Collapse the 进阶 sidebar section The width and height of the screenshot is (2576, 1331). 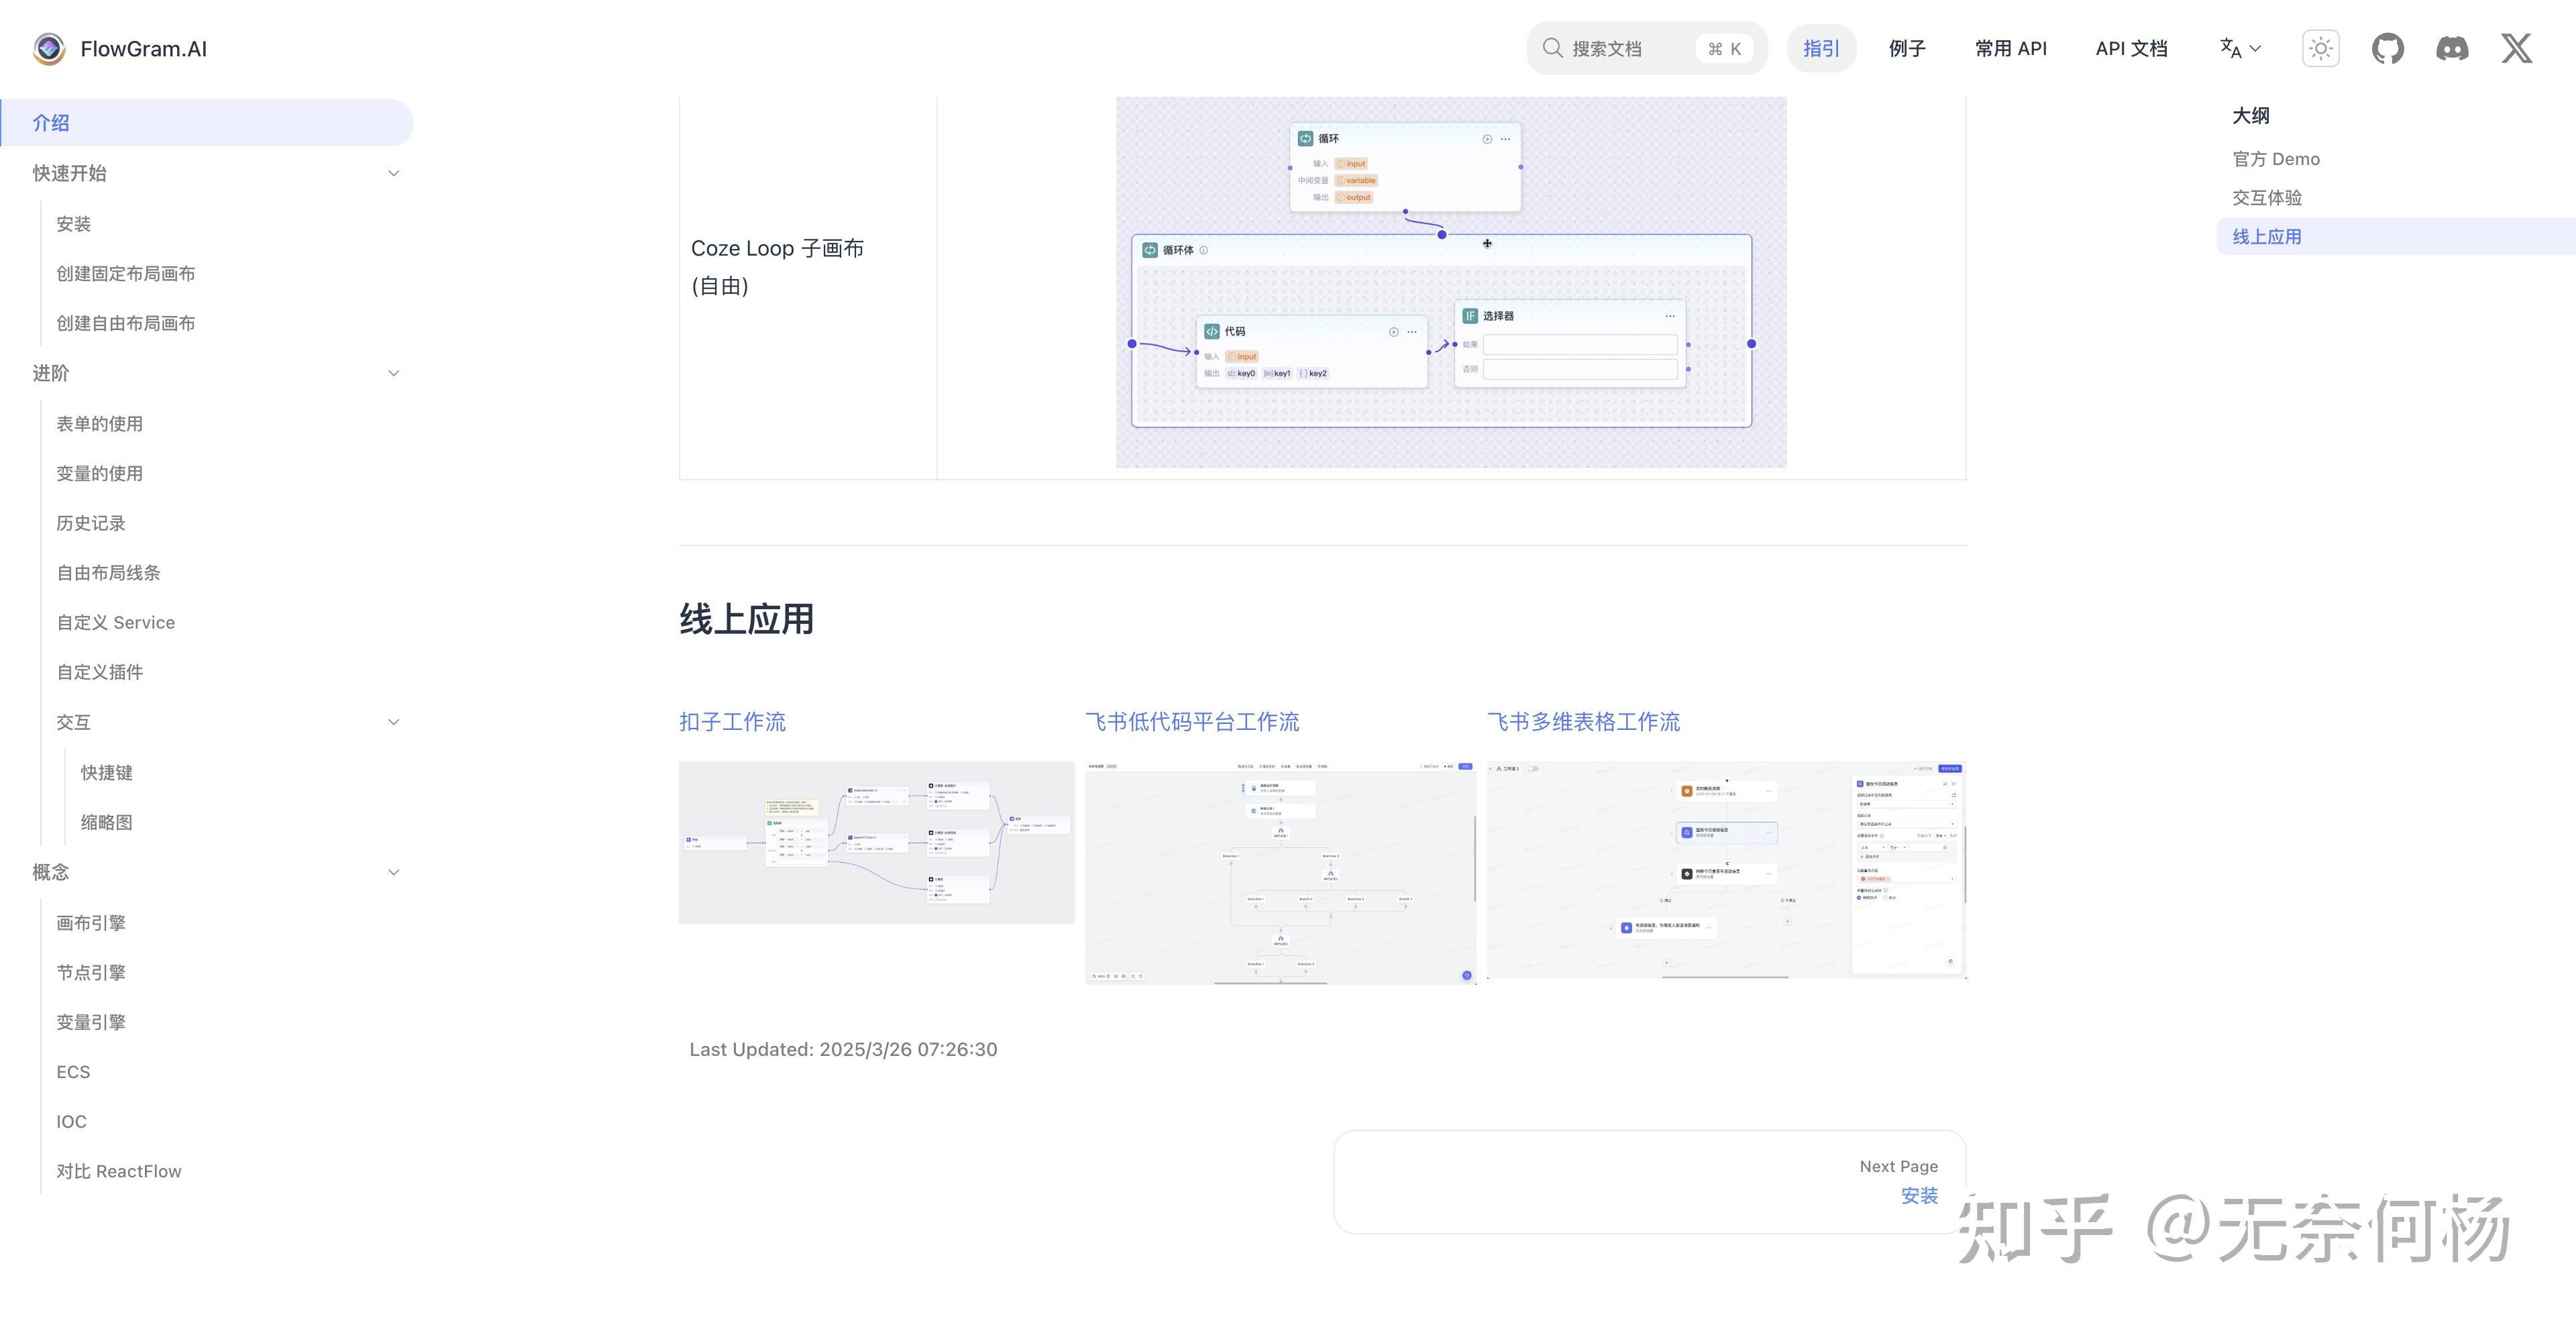click(x=394, y=372)
